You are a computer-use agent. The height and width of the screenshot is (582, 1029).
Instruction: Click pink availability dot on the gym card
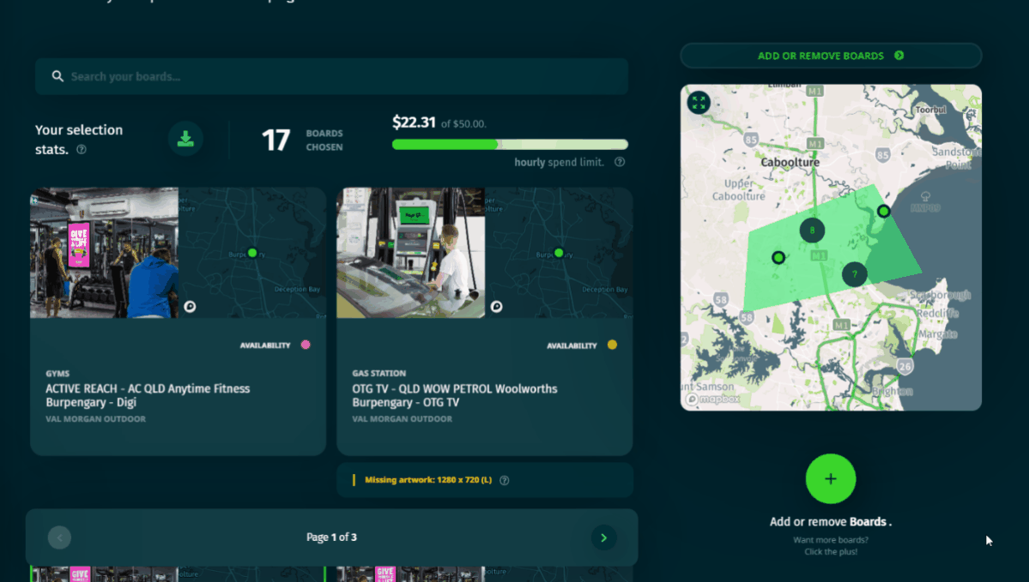click(306, 345)
